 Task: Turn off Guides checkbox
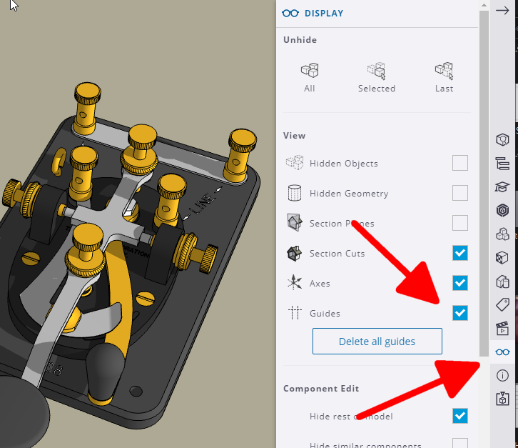tap(460, 313)
